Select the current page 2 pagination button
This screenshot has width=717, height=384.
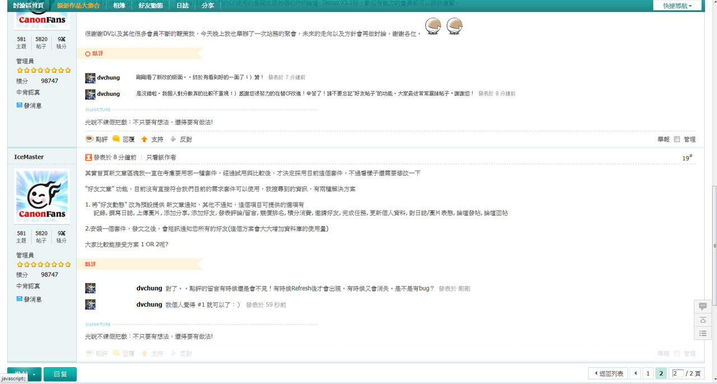point(661,373)
